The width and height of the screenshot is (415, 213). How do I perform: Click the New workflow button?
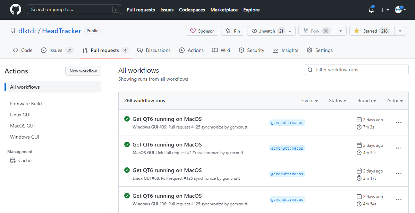pyautogui.click(x=83, y=71)
